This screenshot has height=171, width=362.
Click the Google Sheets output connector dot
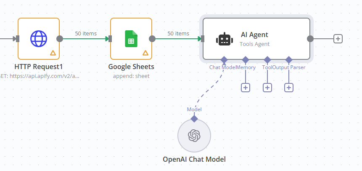coord(152,39)
